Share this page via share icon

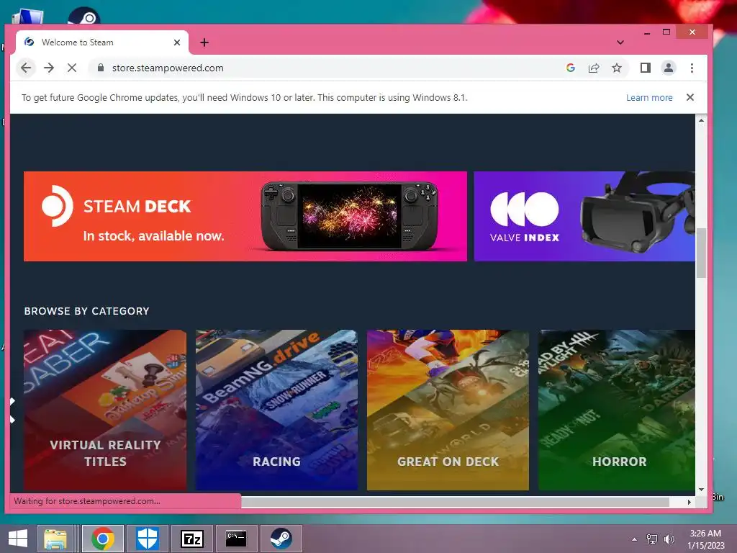pos(594,68)
